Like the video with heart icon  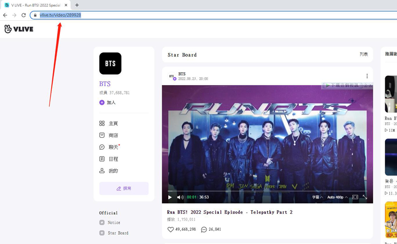point(171,229)
